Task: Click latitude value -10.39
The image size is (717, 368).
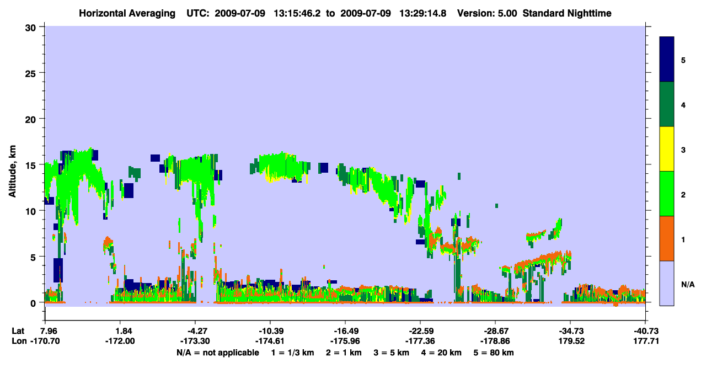Action: point(270,331)
